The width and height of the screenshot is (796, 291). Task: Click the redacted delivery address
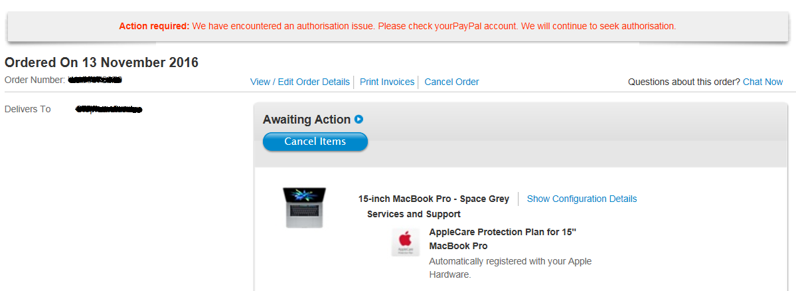pyautogui.click(x=109, y=109)
